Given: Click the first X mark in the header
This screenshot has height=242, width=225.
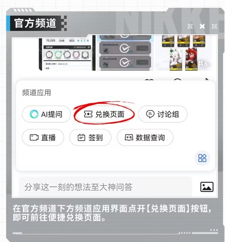Looking at the screenshot, I should (190, 26).
